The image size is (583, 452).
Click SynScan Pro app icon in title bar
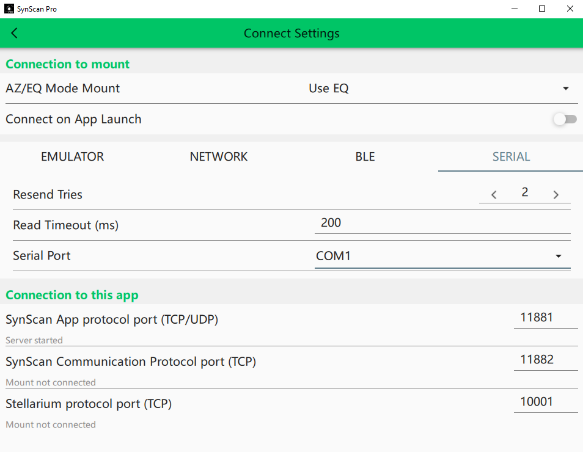[x=9, y=9]
